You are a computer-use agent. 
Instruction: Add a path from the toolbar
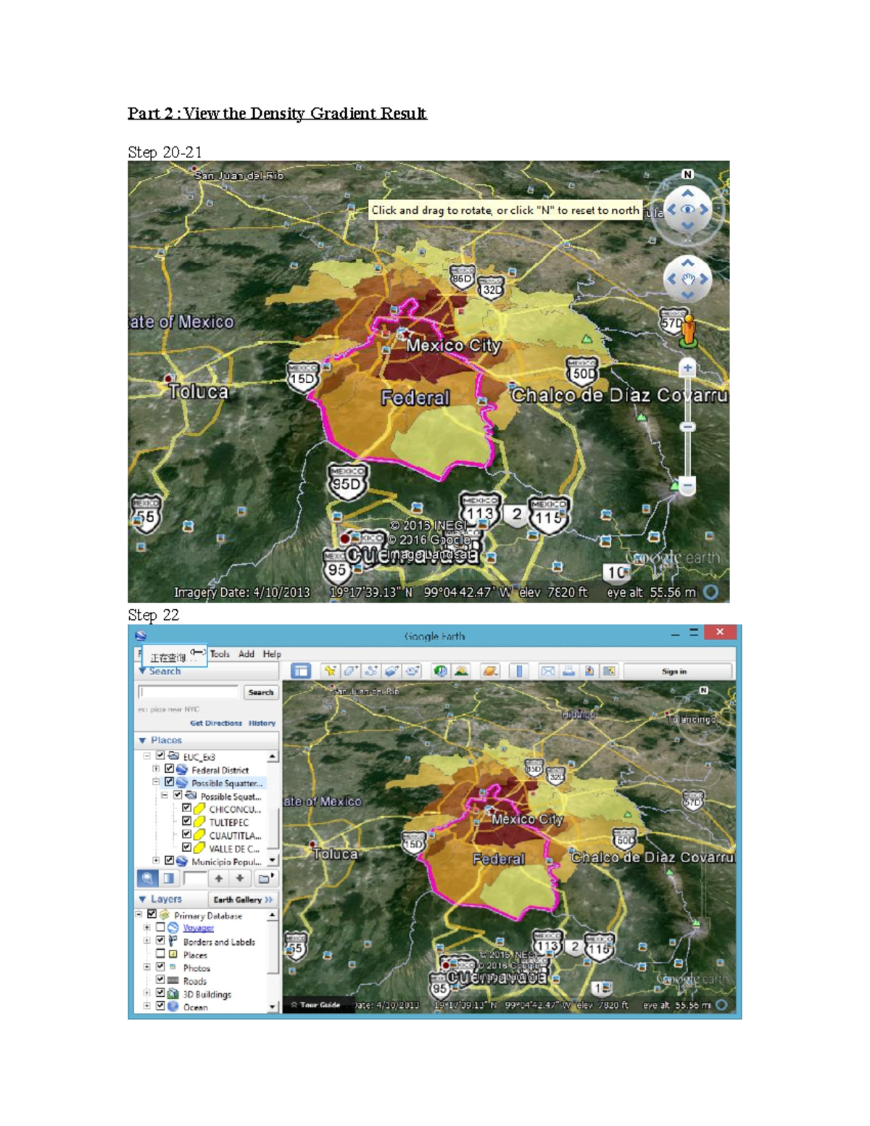[371, 671]
